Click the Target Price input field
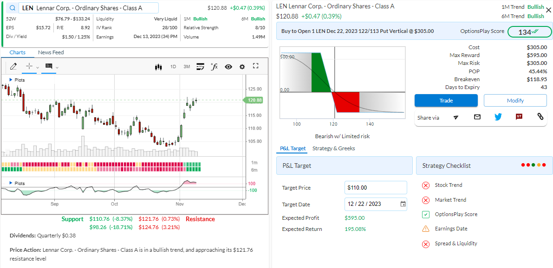Screen dimensions: 553x268 tap(376, 188)
